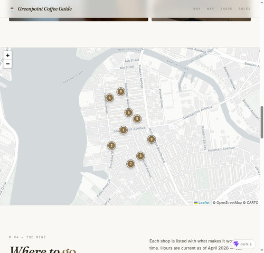The height and width of the screenshot is (253, 264).
Task: Select map marker number 6
Action: tap(128, 113)
